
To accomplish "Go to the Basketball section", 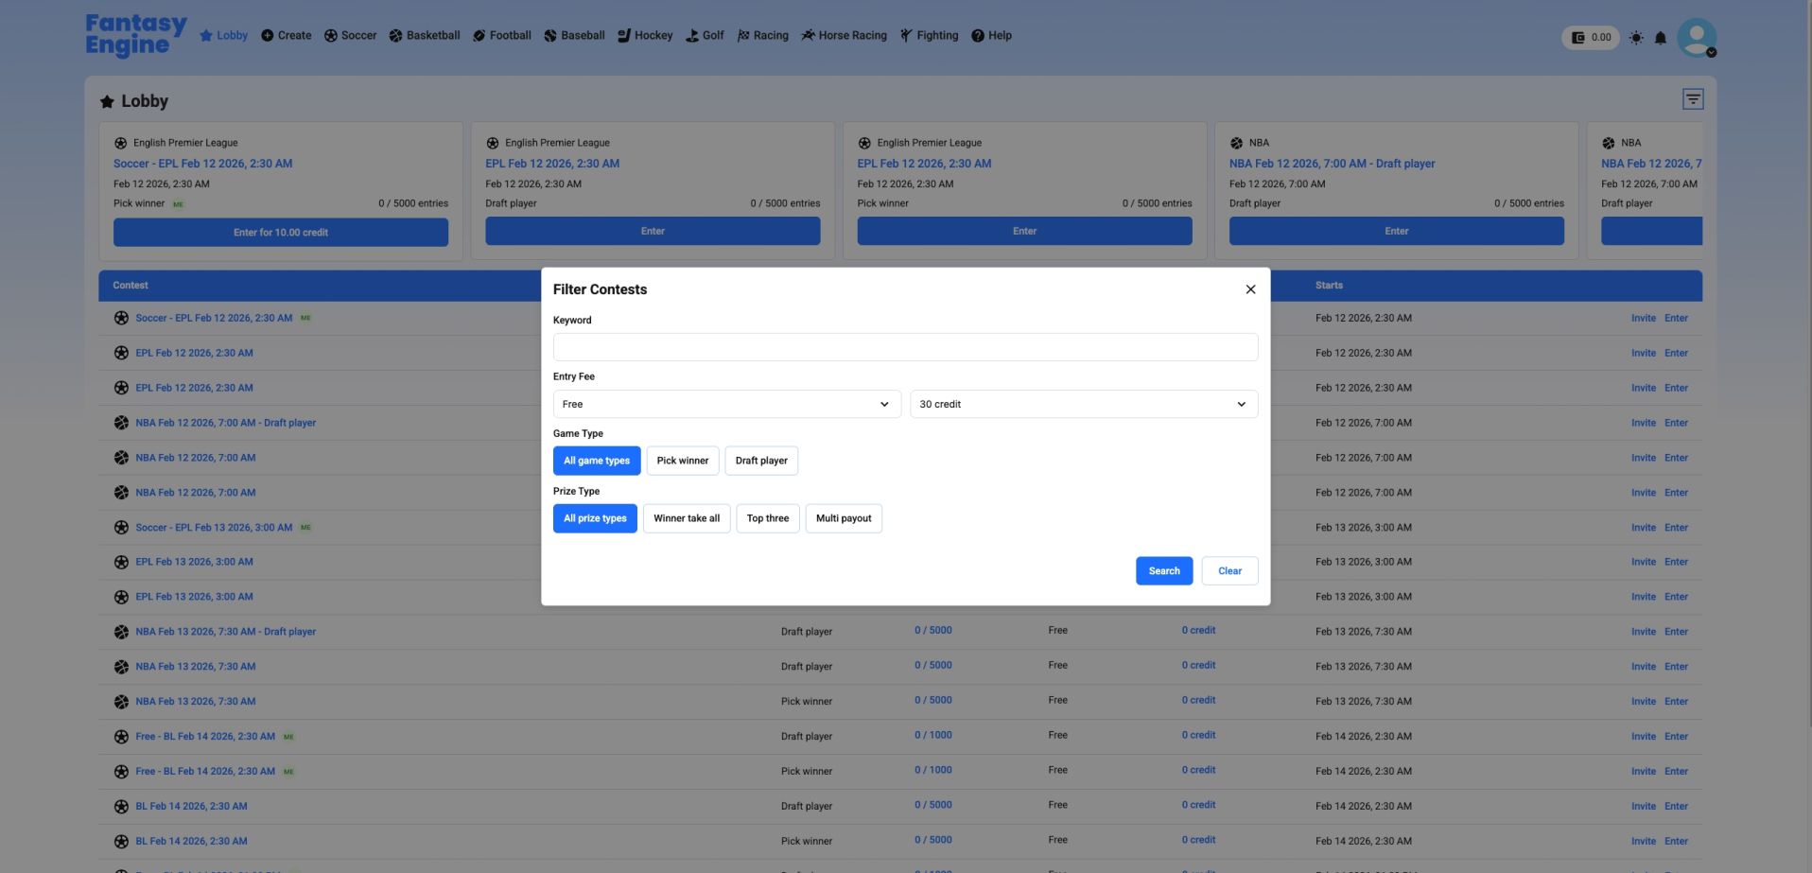I will coord(425,36).
